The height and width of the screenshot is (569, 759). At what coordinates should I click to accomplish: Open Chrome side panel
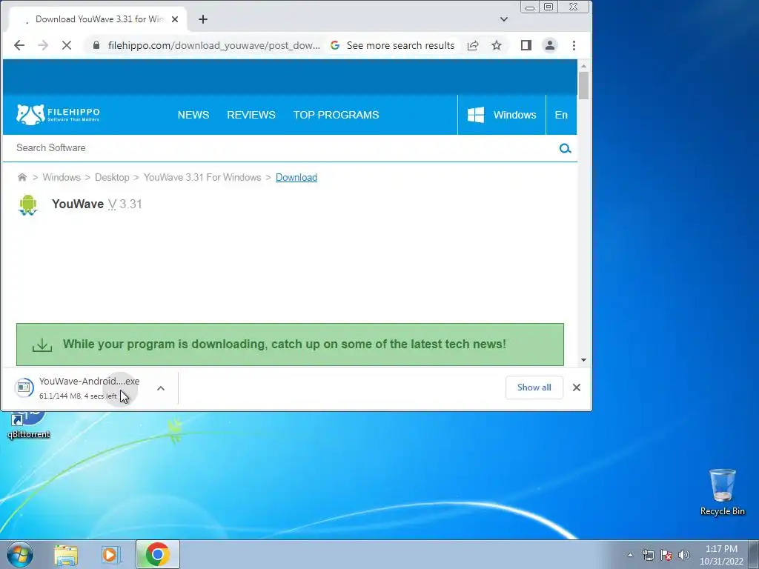coord(526,45)
